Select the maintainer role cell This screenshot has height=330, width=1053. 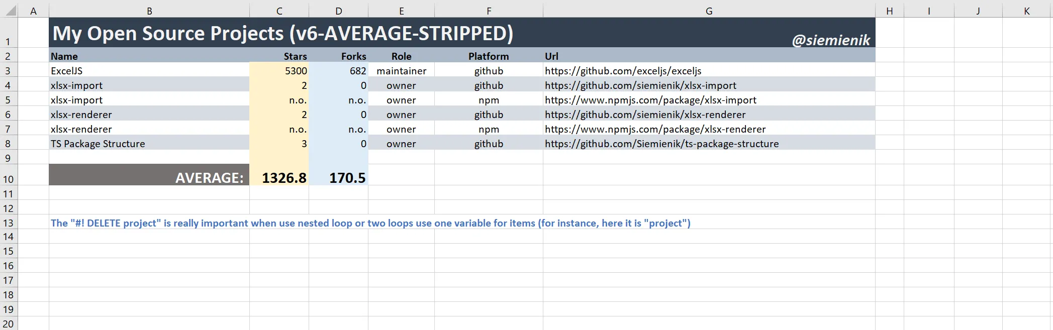click(x=401, y=71)
